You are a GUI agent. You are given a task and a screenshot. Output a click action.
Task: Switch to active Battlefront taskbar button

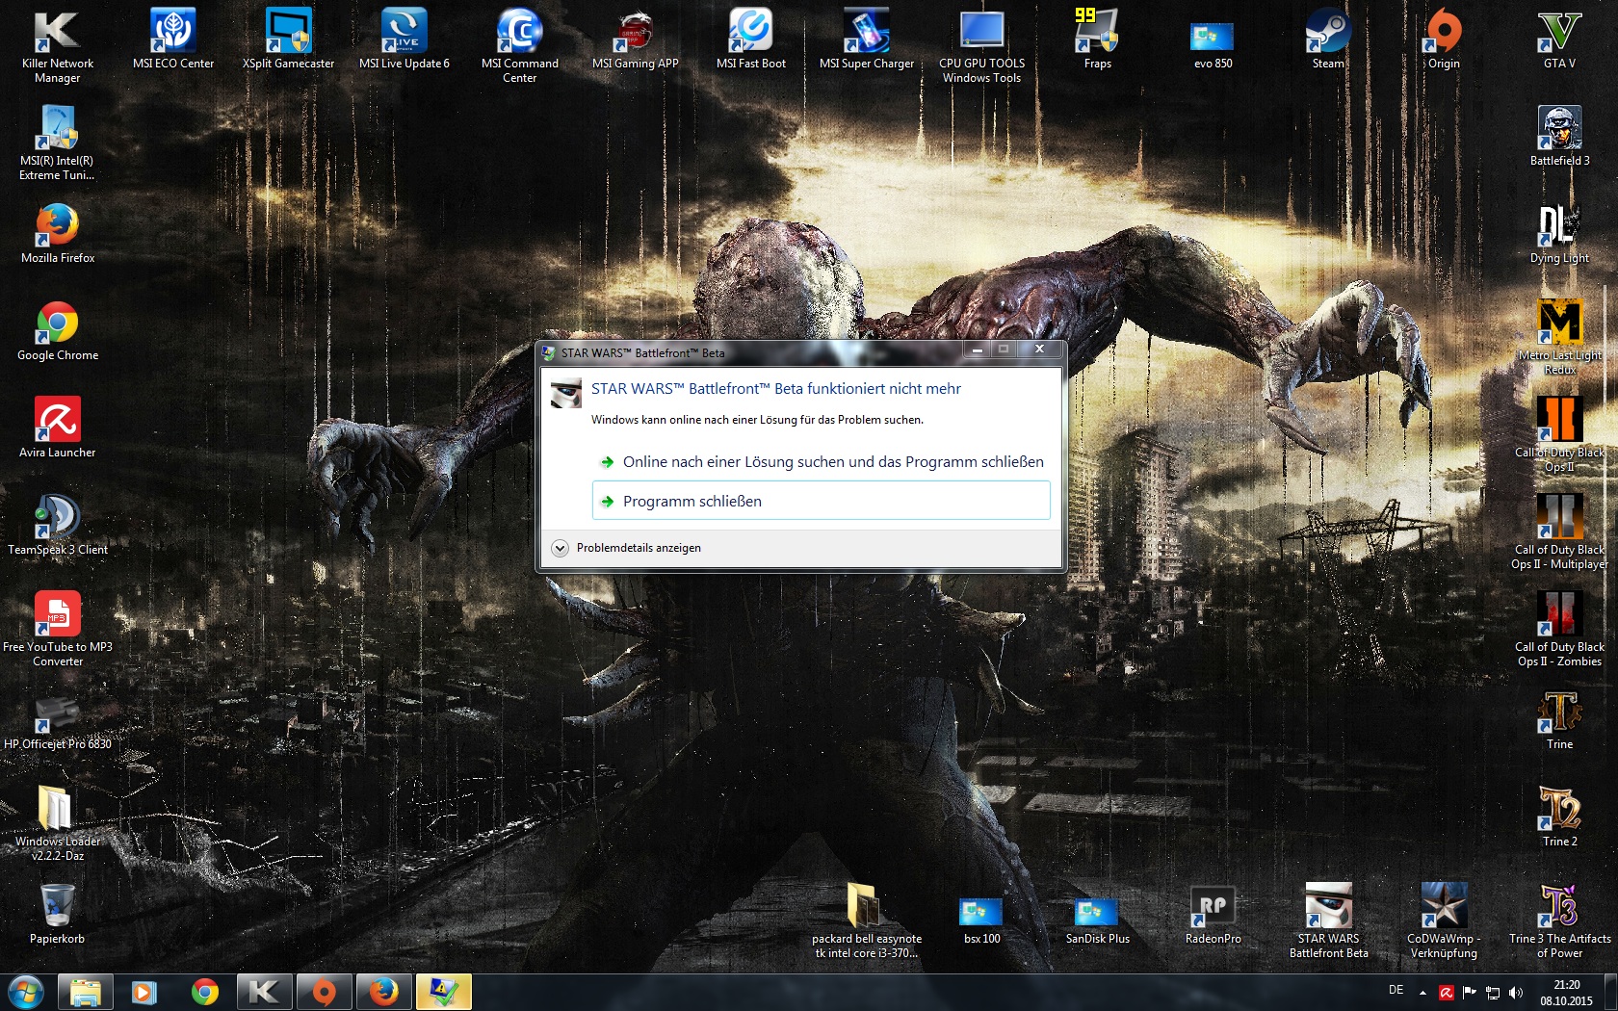pyautogui.click(x=443, y=992)
